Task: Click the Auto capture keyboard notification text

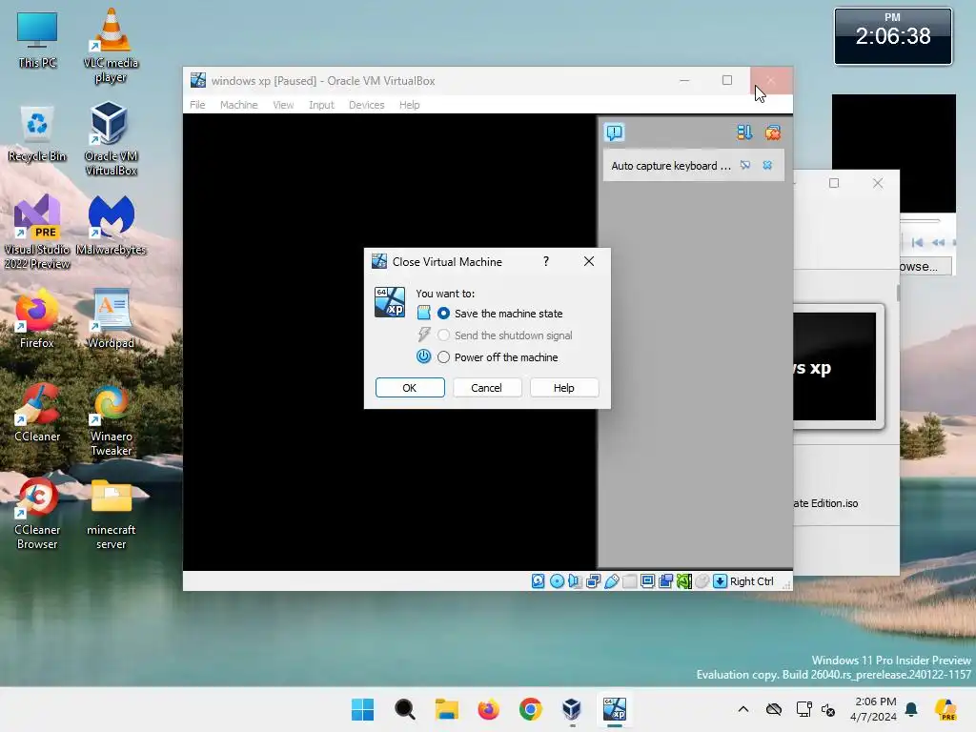Action: tap(671, 166)
